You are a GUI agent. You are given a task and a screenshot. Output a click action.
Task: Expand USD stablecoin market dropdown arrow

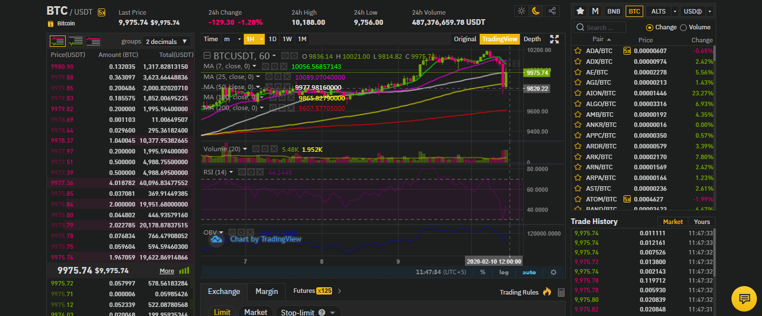tap(709, 11)
